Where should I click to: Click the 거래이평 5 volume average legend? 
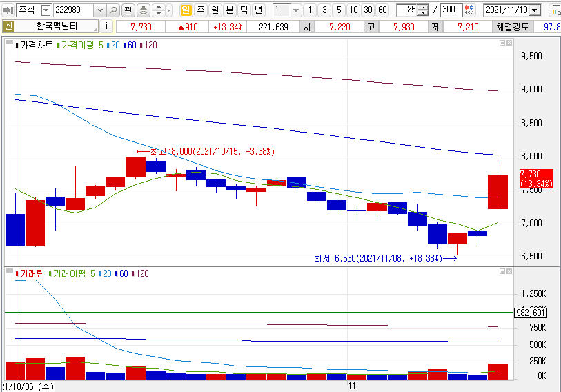[72, 273]
